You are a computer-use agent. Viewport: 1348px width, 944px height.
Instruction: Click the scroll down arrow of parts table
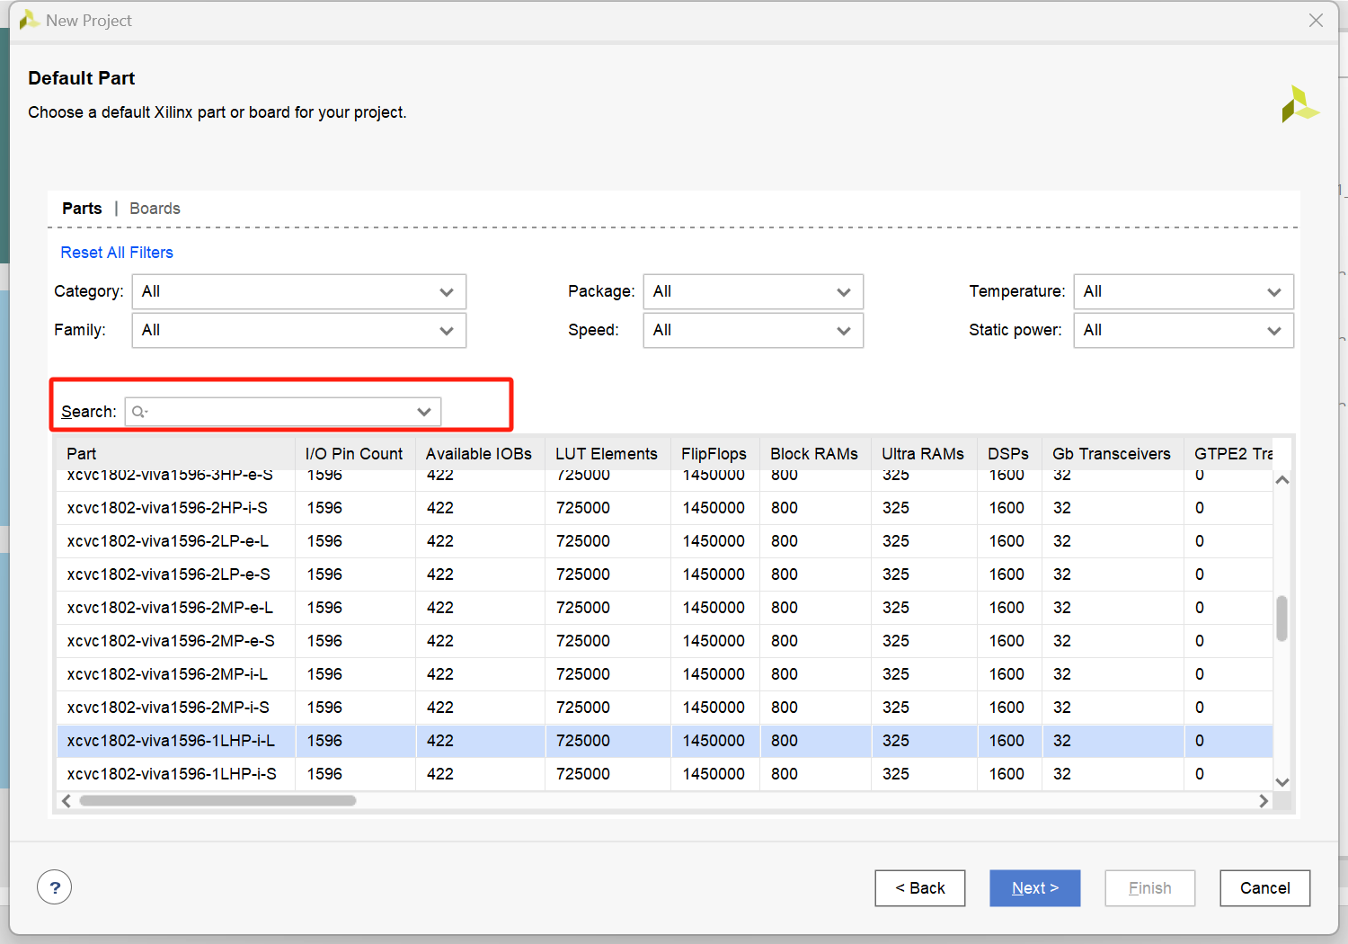coord(1282,782)
